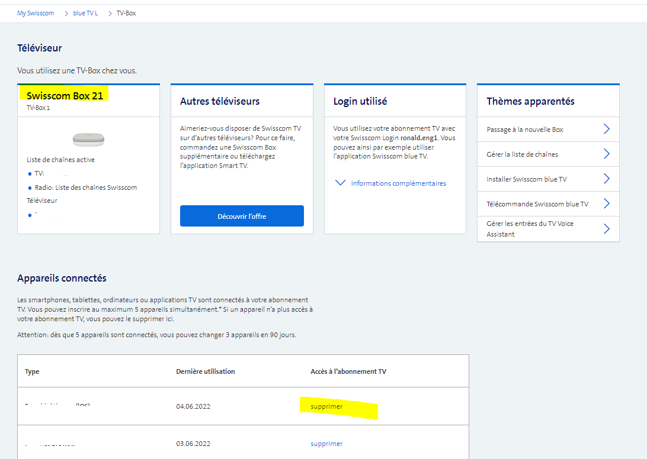Click the Swisscom Box 21 card title
The image size is (647, 459).
65,95
